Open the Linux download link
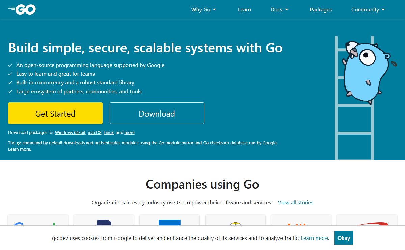 pos(109,133)
